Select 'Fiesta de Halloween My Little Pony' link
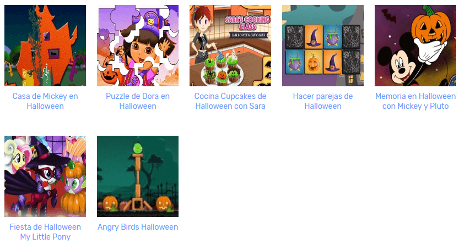The image size is (459, 244). tap(45, 232)
